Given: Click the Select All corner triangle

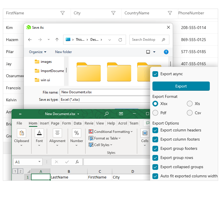Looking at the screenshot, I should point(29,171).
